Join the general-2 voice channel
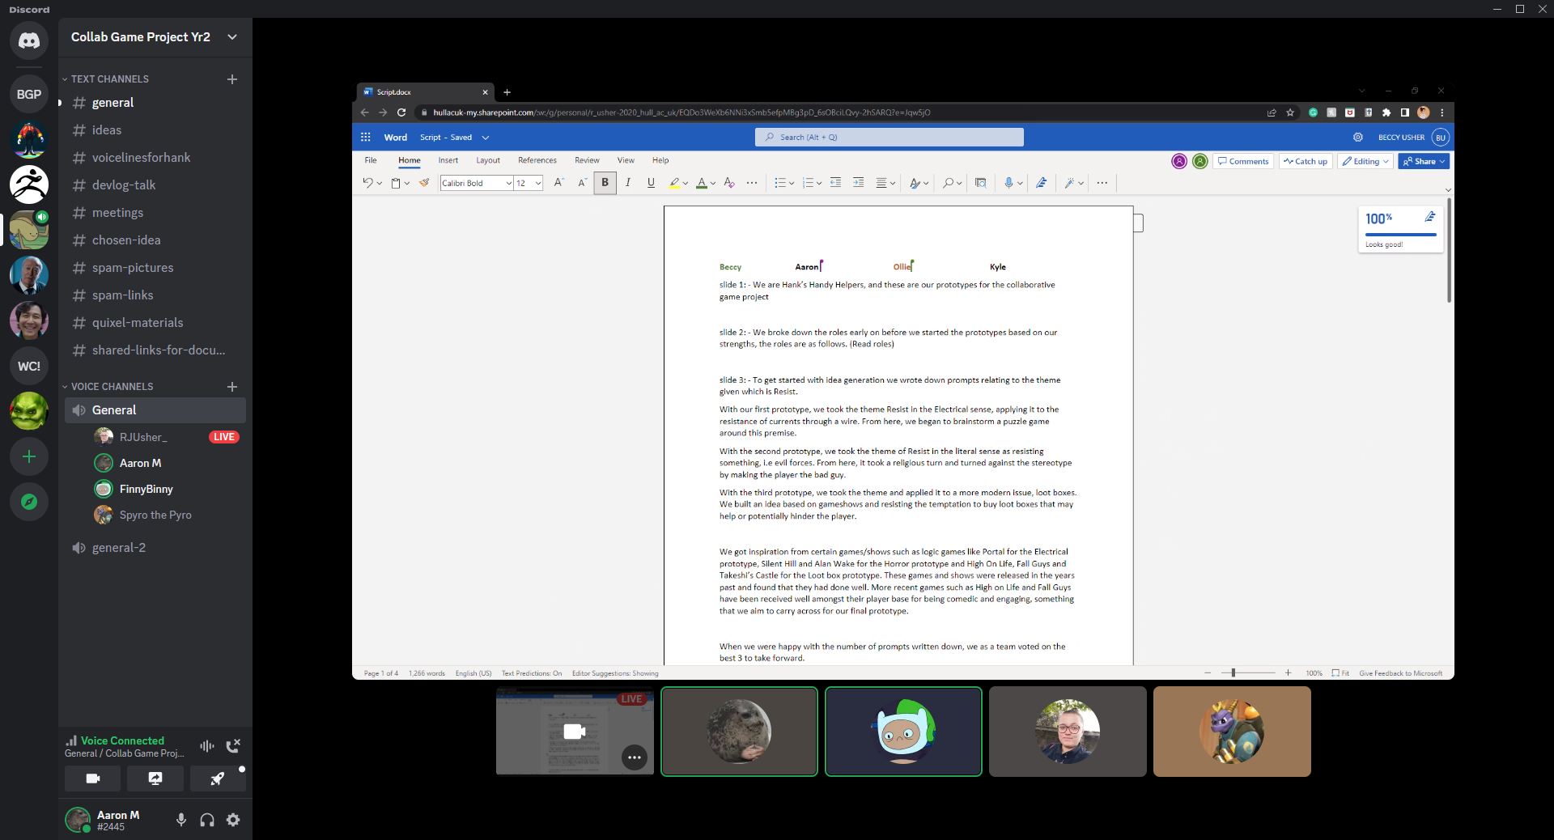1554x840 pixels. click(x=119, y=548)
